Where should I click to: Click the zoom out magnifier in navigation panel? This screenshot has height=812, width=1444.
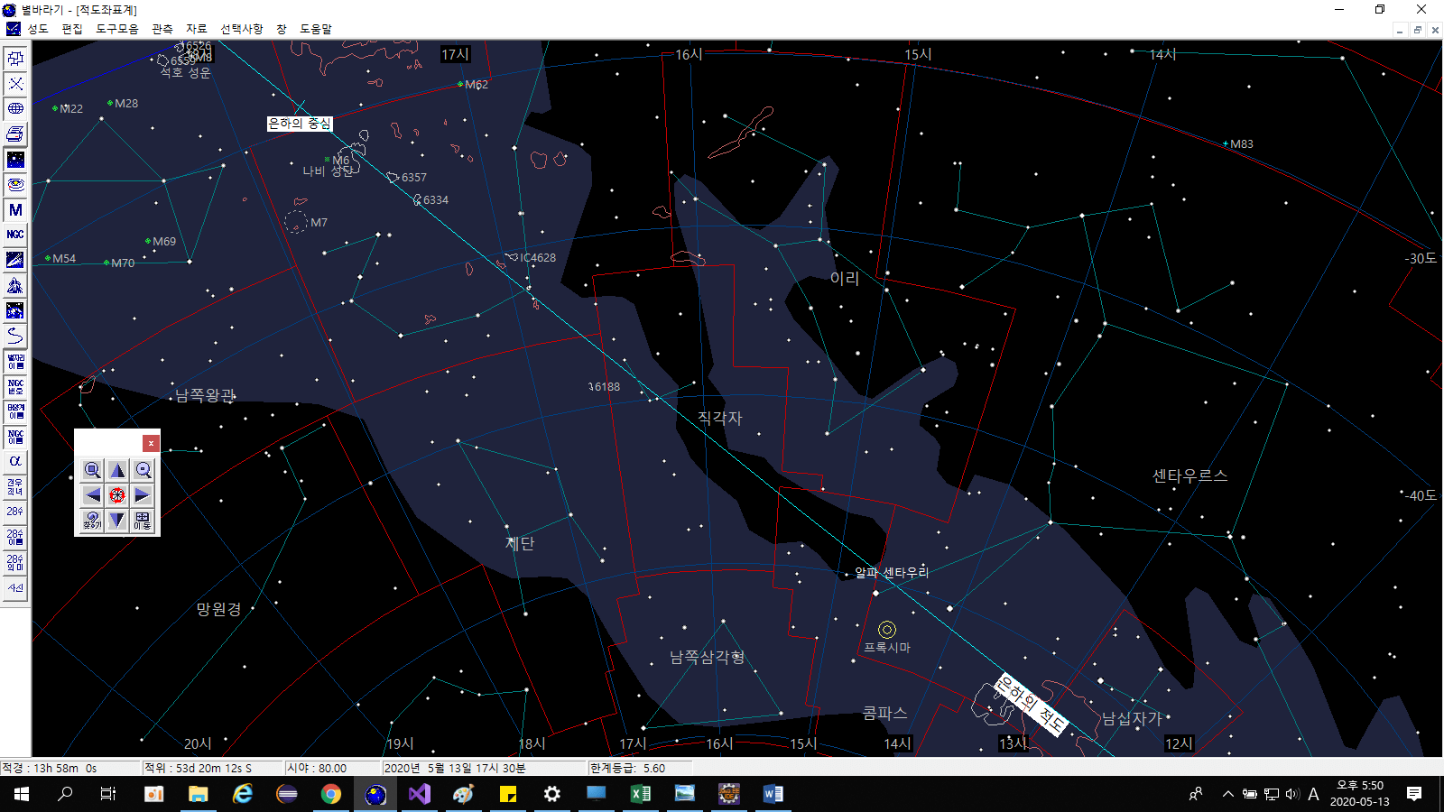[x=143, y=470]
